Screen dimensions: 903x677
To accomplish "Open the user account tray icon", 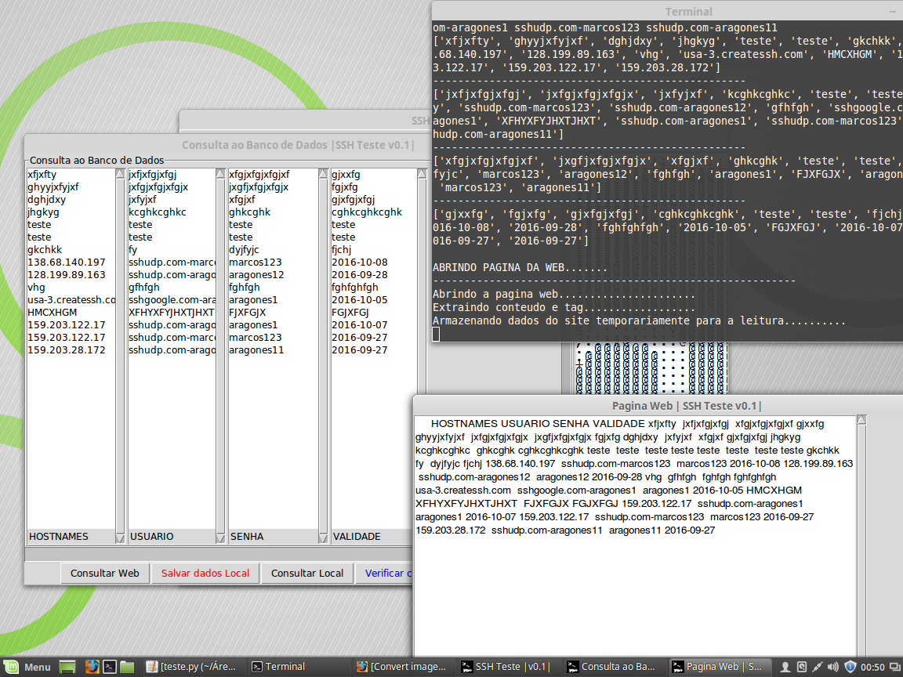I will click(785, 667).
